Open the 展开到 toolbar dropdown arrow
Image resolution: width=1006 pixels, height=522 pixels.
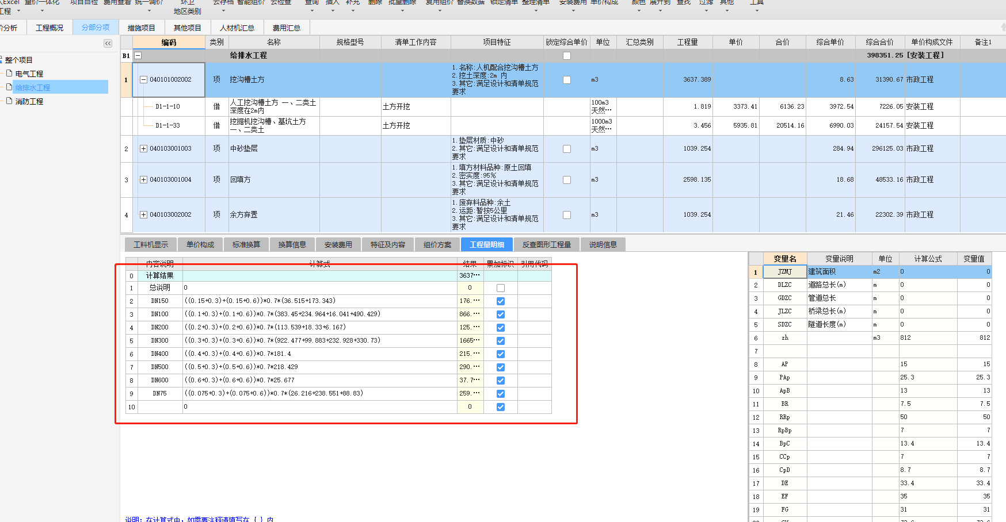point(660,10)
